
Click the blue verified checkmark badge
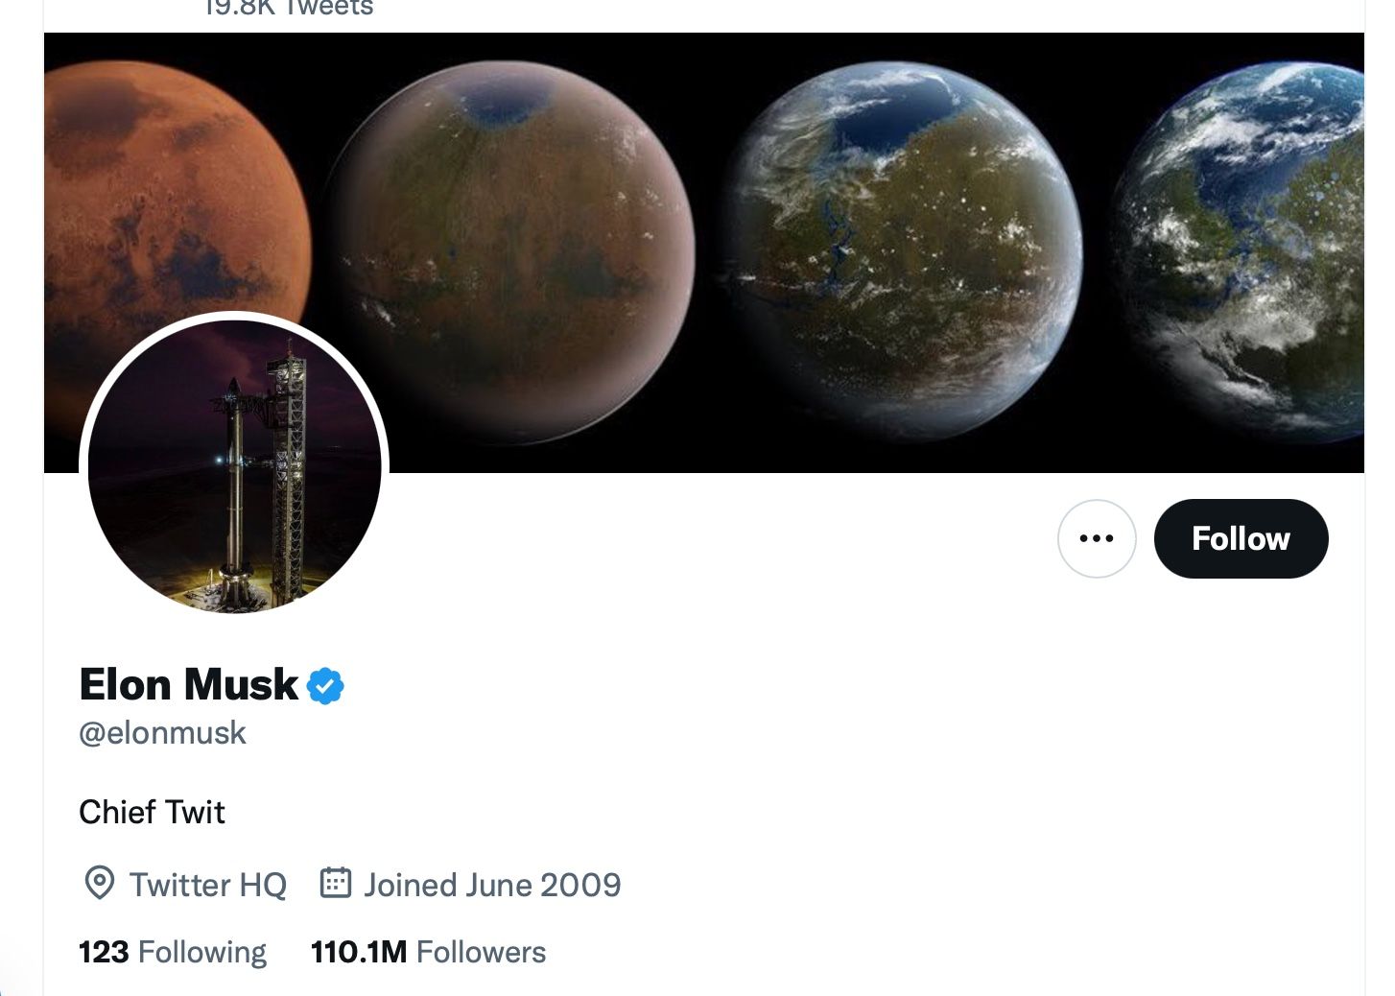click(x=325, y=686)
